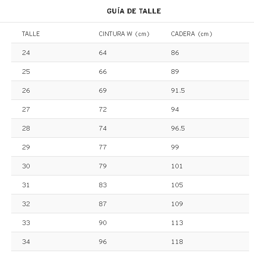Select hip value 96.5
This screenshot has height=270, width=254.
pyautogui.click(x=178, y=128)
